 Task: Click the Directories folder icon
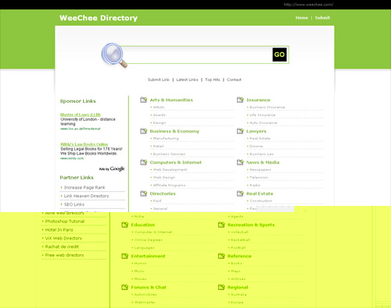point(144,193)
